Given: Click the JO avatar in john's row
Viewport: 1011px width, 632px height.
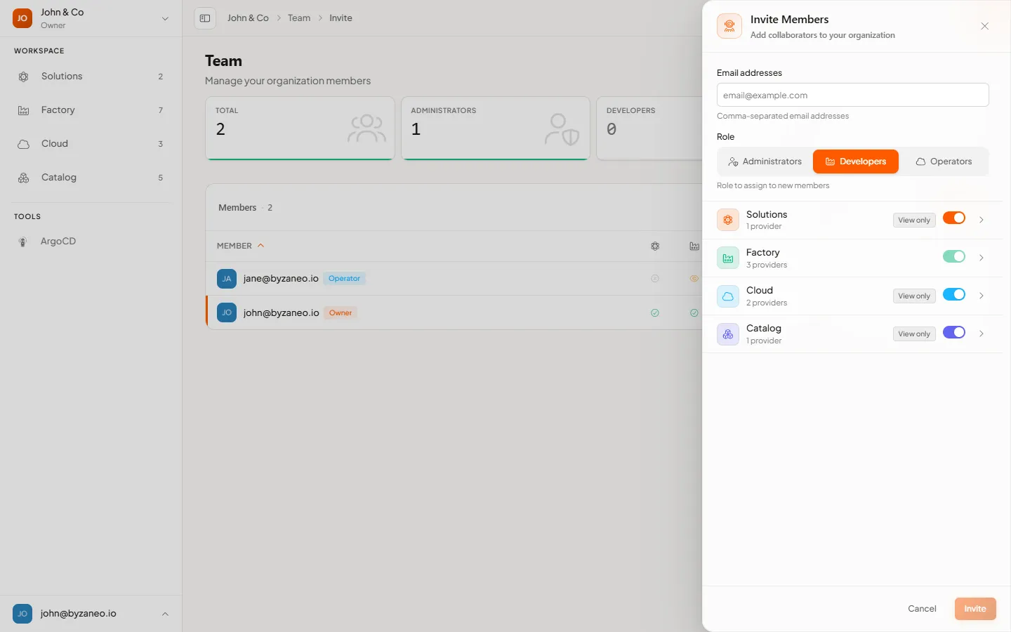Looking at the screenshot, I should pos(227,312).
